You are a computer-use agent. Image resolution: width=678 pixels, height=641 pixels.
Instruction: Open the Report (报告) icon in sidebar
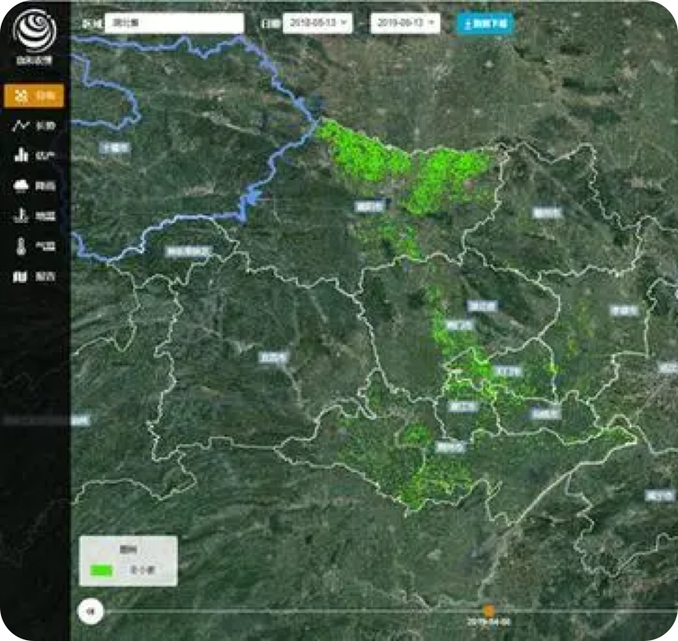click(x=35, y=277)
